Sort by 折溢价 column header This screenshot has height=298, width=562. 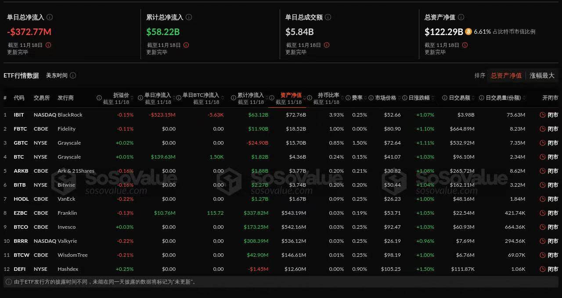[121, 96]
